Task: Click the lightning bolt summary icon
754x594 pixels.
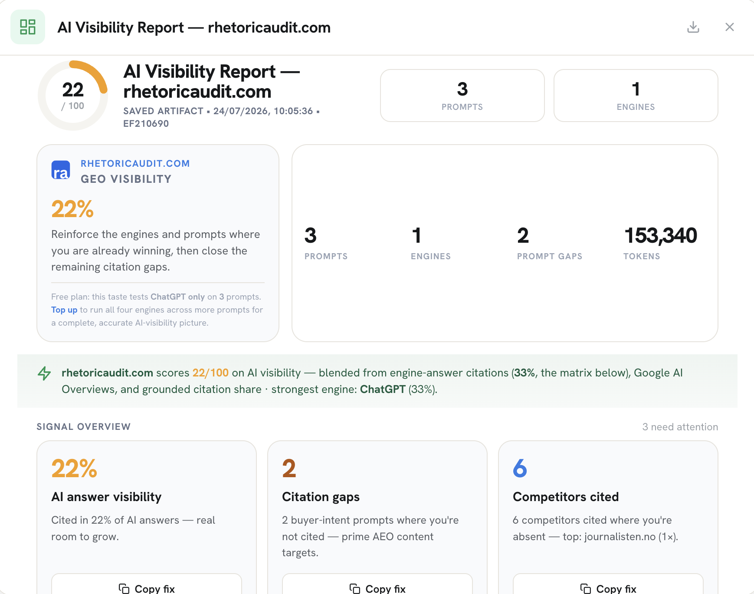Action: [44, 373]
